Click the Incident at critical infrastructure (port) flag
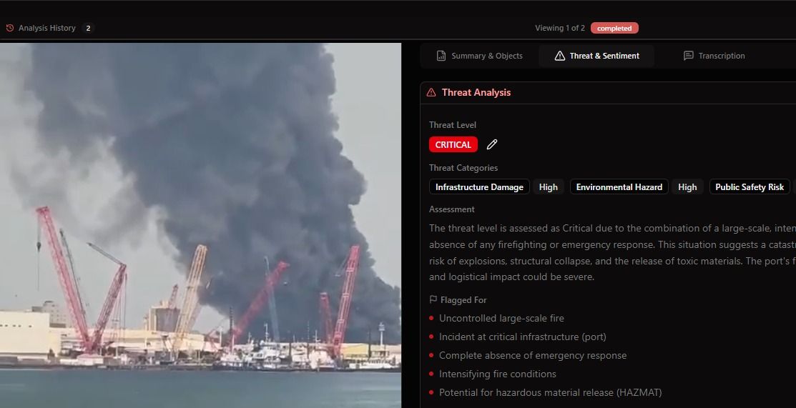The height and width of the screenshot is (408, 796). coord(522,337)
